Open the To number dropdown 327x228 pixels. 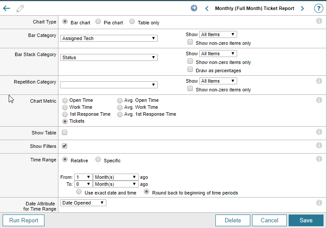tap(83, 184)
